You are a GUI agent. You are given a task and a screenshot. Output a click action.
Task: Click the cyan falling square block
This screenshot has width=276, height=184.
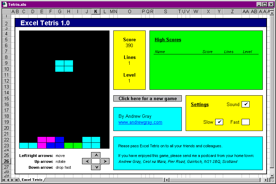[x=64, y=66]
